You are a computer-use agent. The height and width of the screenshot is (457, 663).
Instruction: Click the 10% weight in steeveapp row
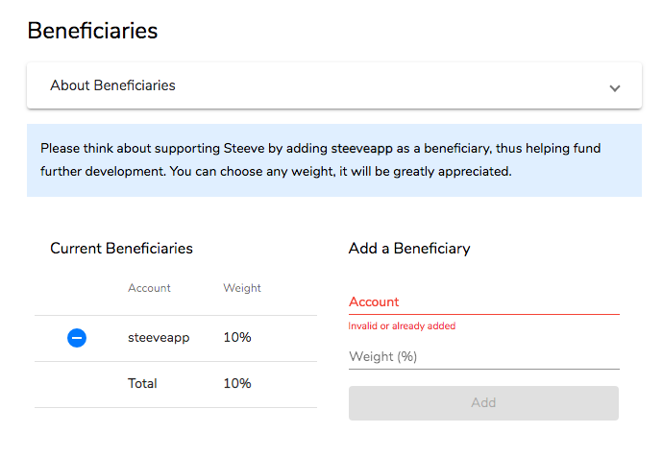237,338
